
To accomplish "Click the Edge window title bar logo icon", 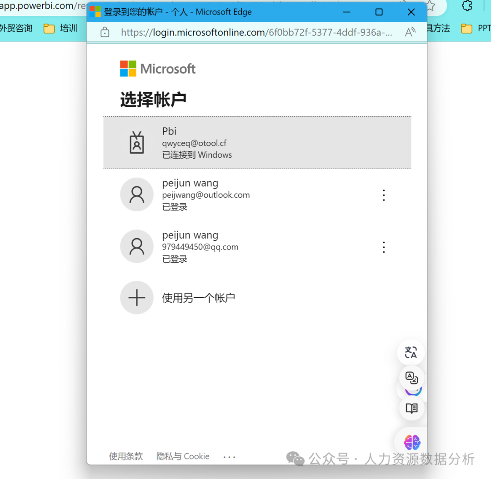I will click(95, 12).
